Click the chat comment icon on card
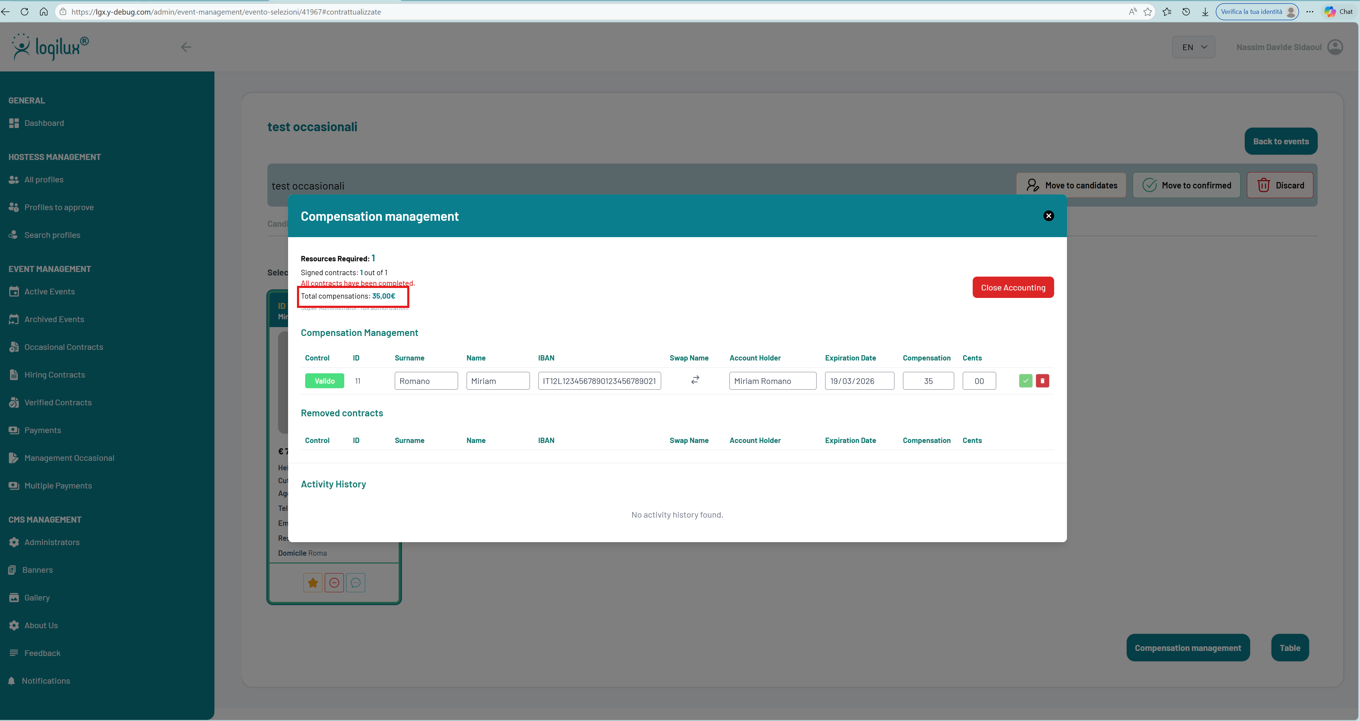This screenshot has width=1360, height=721. (x=356, y=583)
